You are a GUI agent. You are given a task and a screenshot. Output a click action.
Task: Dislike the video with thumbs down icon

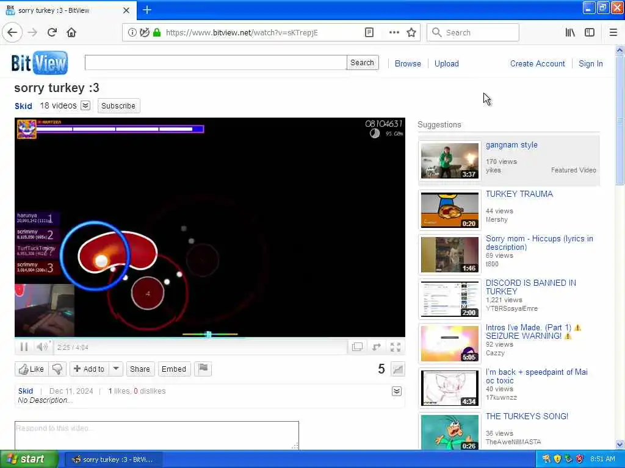coord(57,369)
